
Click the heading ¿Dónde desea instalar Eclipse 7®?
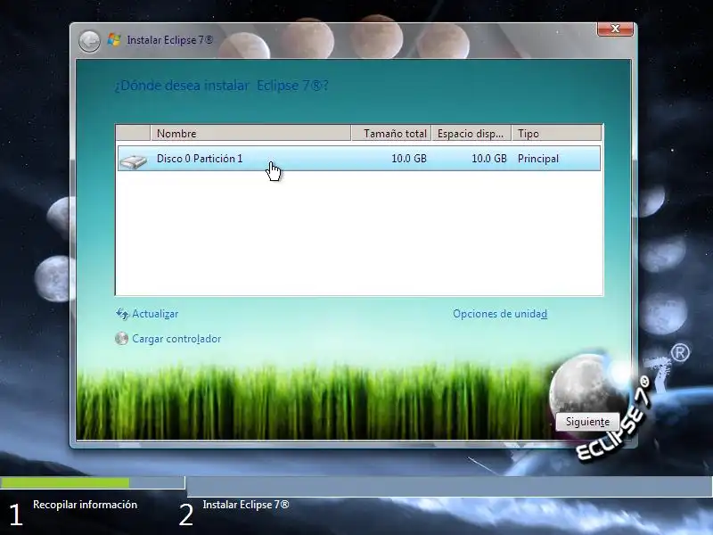[221, 86]
